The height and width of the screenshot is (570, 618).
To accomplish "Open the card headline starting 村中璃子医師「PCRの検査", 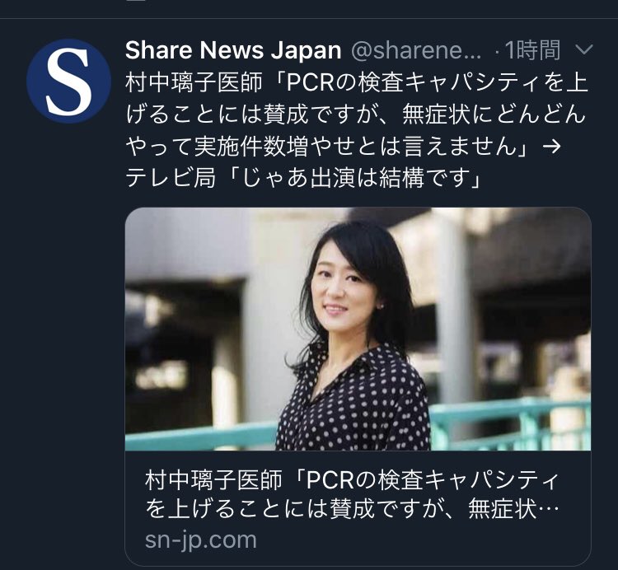I will [x=352, y=495].
